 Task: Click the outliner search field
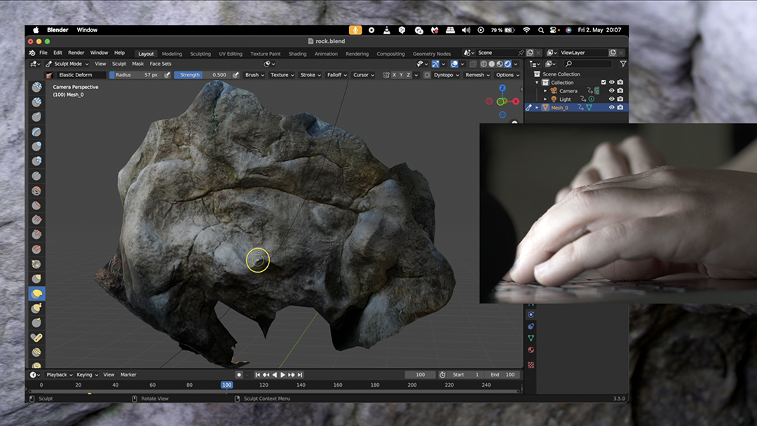(588, 64)
